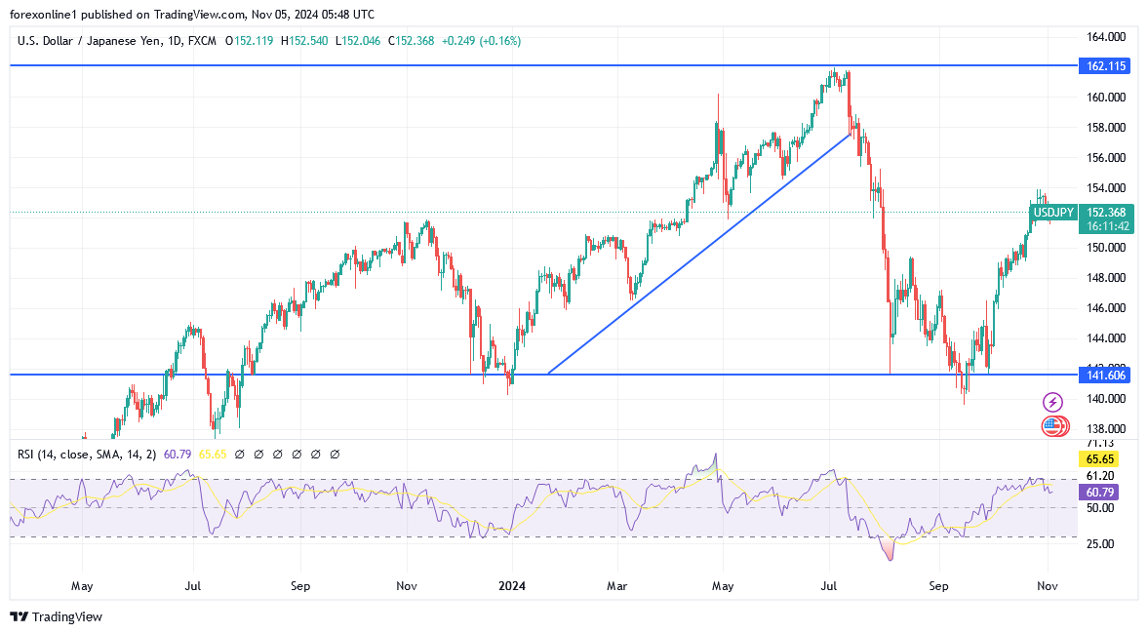Screen dimensions: 1148x634
Task: Click the 144.000 price axis label
Action: pyautogui.click(x=1105, y=338)
